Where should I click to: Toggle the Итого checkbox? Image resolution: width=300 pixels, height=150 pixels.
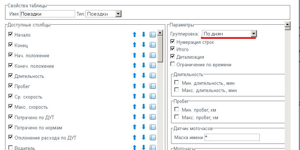point(173,49)
